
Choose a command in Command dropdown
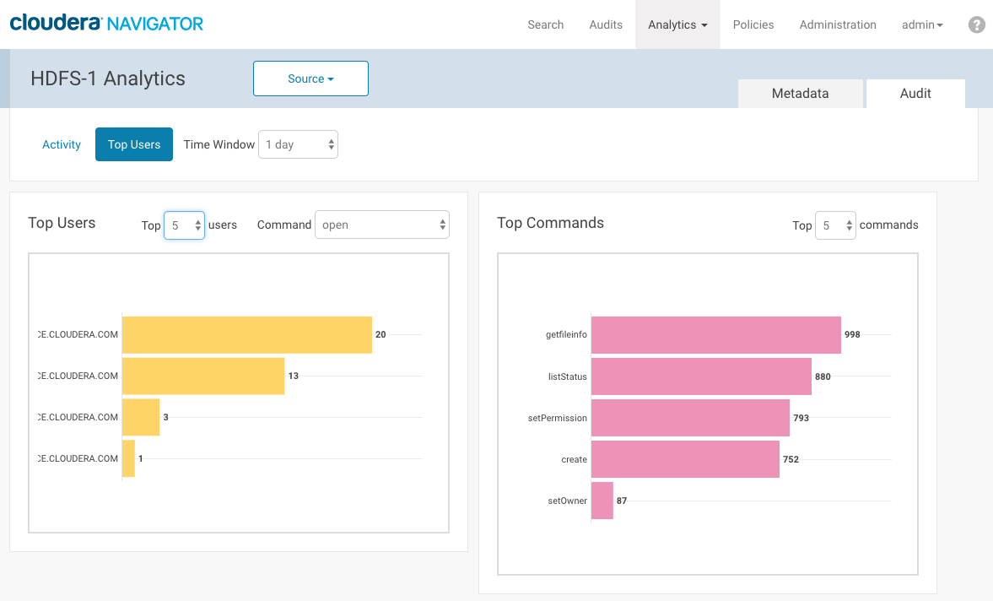pos(382,225)
